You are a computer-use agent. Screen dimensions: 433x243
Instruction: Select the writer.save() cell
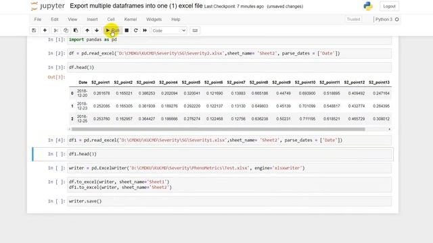tap(229, 201)
